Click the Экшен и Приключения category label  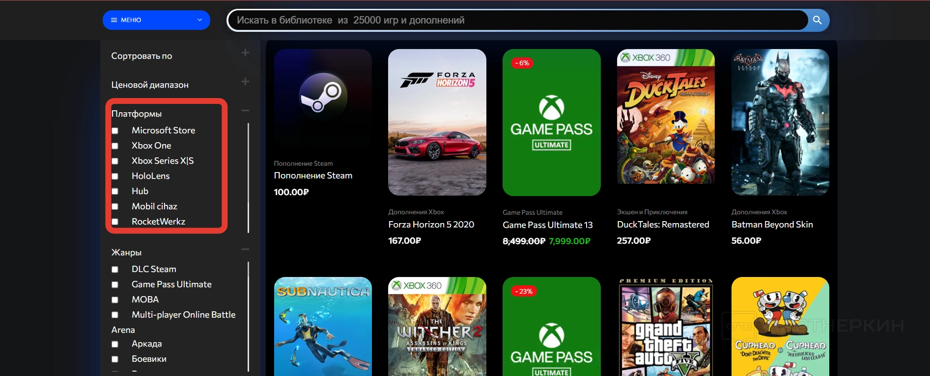652,212
